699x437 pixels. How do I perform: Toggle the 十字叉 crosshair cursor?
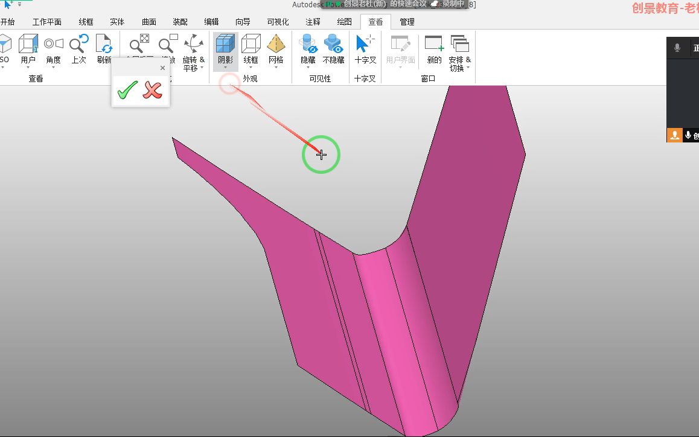(x=365, y=49)
